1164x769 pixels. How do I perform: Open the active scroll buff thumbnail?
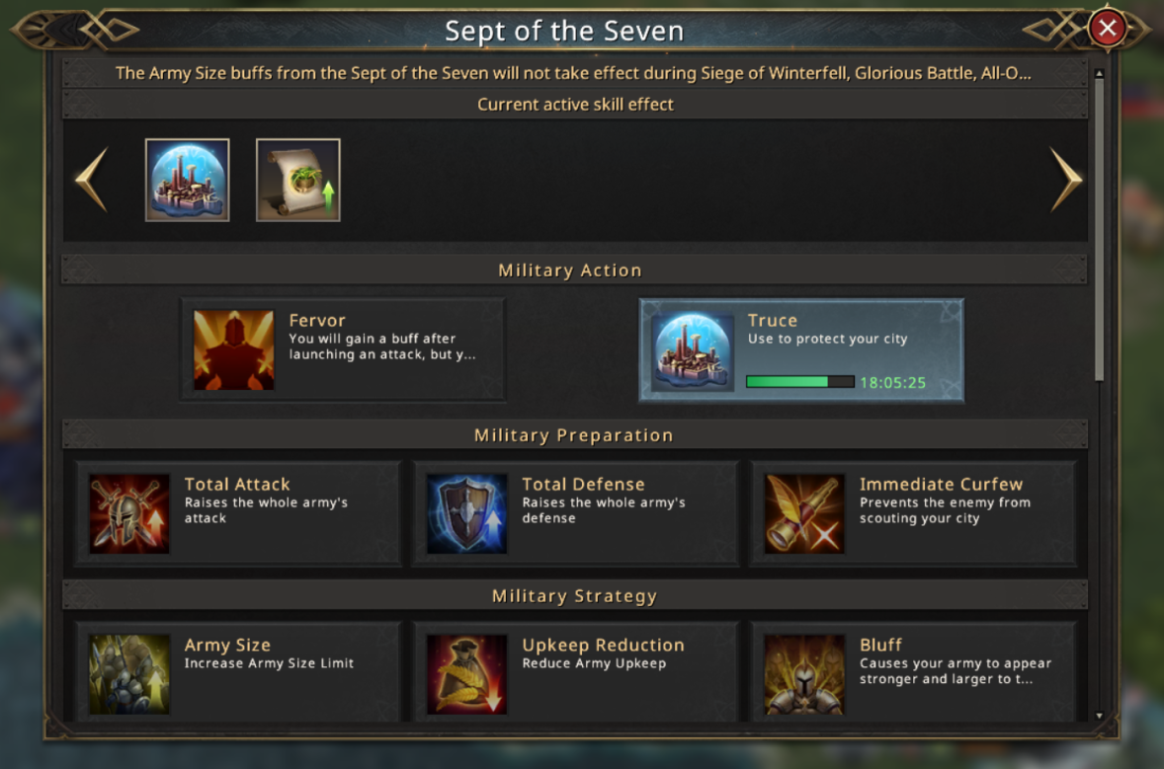click(x=298, y=180)
